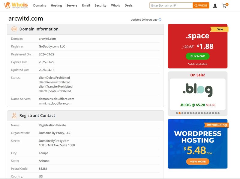Click the On Sale! heading
240x179 pixels.
(197, 75)
